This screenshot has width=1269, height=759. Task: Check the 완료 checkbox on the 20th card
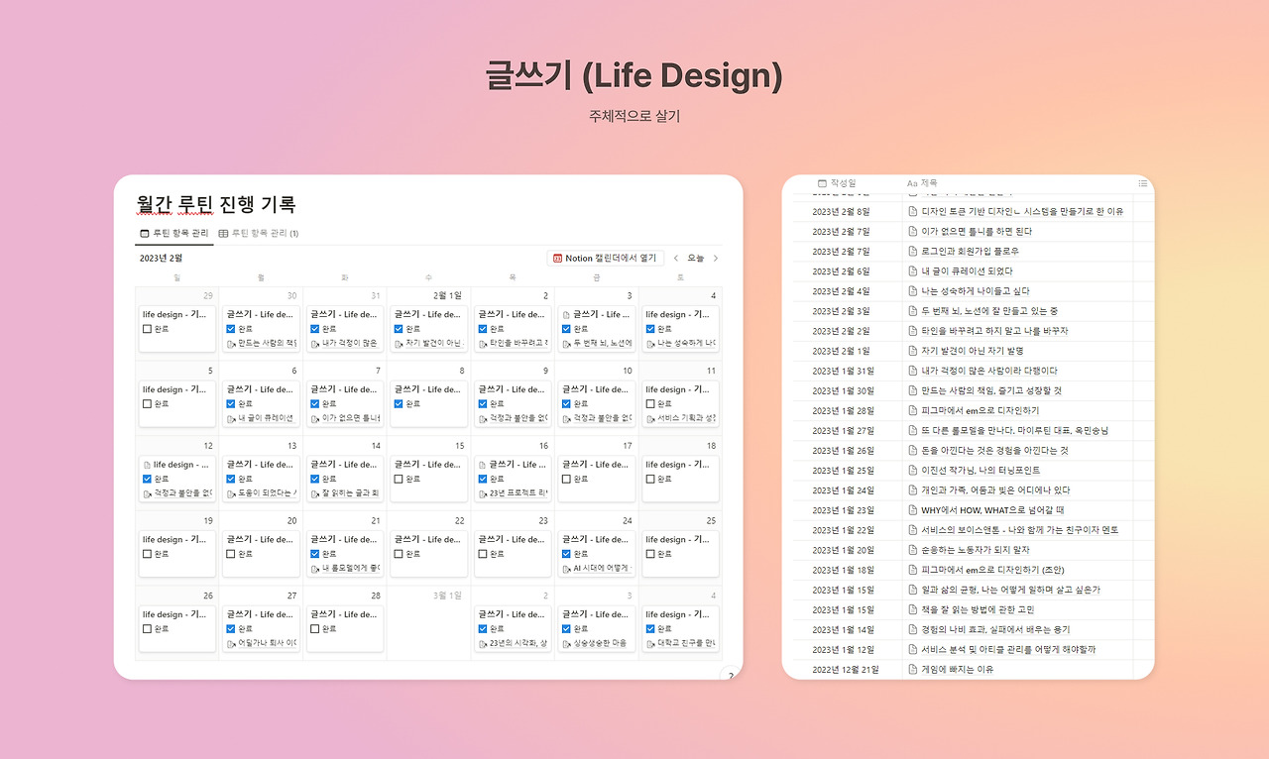231,554
